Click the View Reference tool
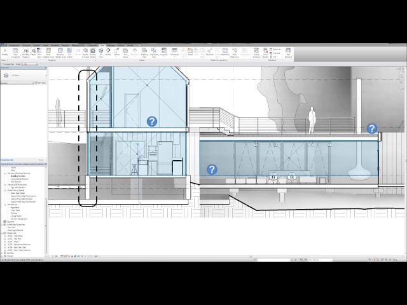Image resolution: width=407 pixels, height=305 pixels. coord(235,53)
